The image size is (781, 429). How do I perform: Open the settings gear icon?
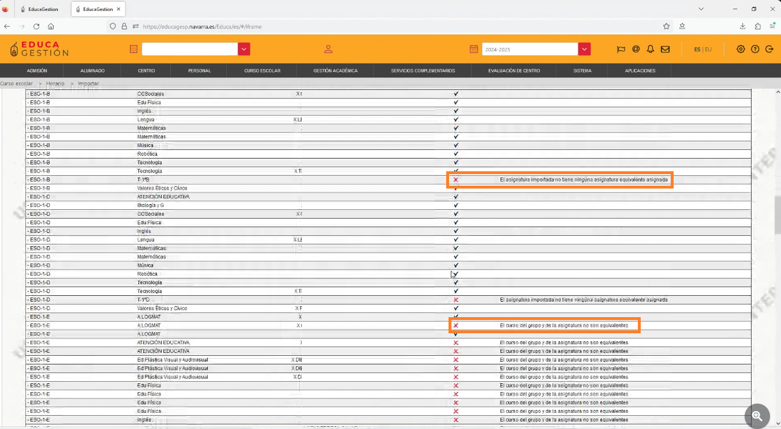pyautogui.click(x=741, y=50)
